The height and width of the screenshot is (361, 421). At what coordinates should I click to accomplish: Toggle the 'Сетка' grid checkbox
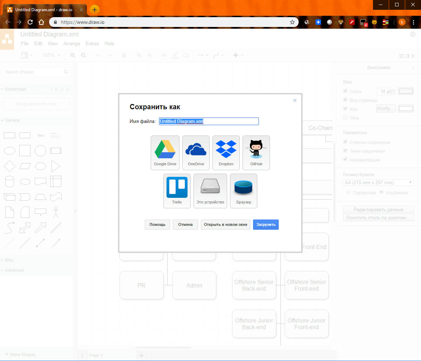pos(345,91)
